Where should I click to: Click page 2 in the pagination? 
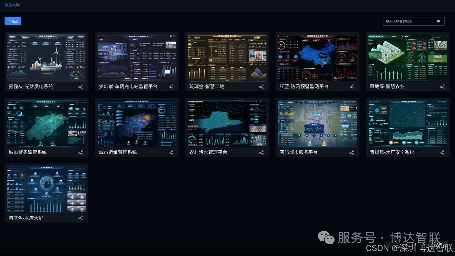pos(406,244)
